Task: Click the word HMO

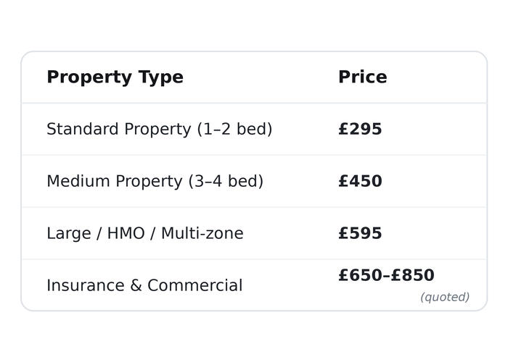Action: [126, 233]
